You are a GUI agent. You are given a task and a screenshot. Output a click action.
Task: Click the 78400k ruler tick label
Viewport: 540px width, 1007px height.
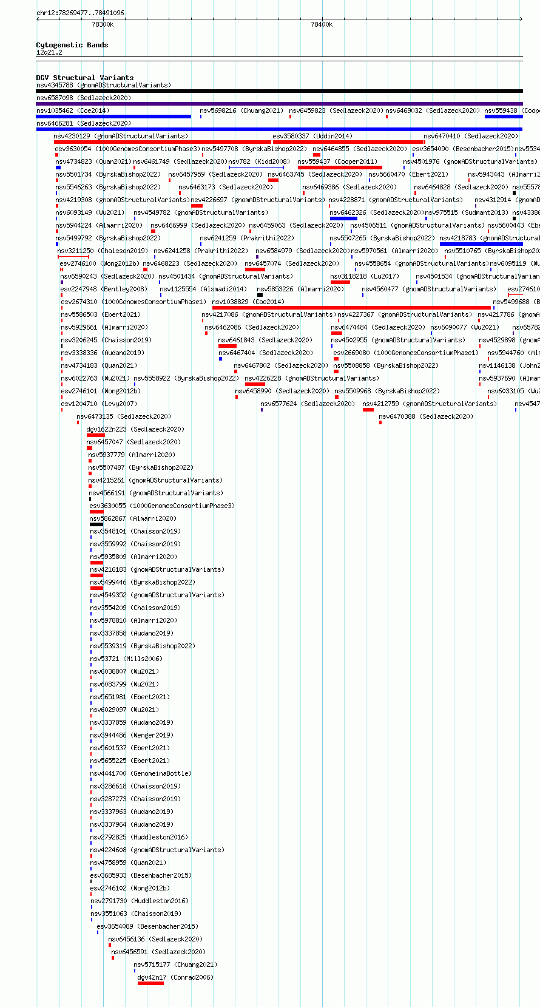[322, 24]
